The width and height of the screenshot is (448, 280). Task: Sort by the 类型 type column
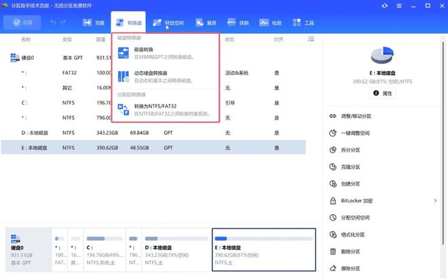[67, 39]
